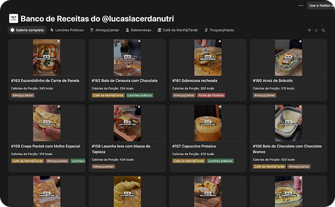Click the #161 Sobrecoxa recheada thumbnail

click(208, 58)
